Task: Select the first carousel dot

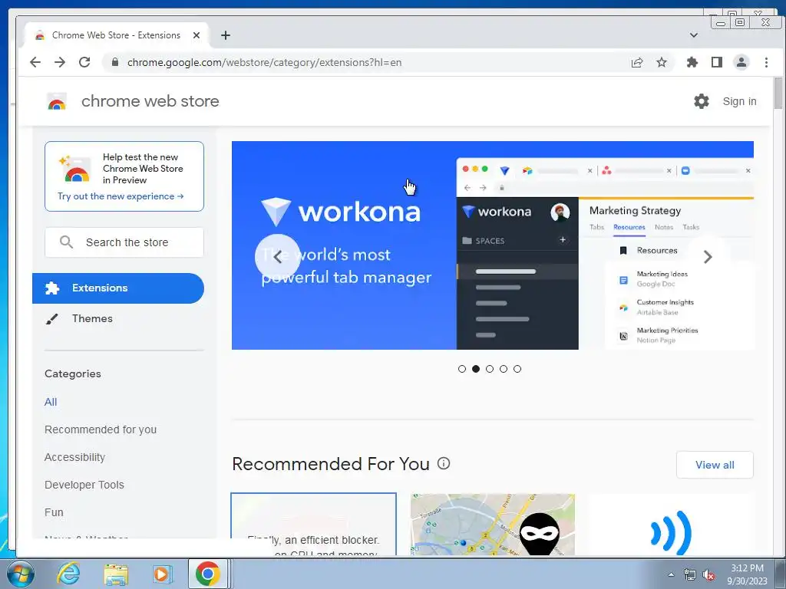Action: [x=461, y=369]
